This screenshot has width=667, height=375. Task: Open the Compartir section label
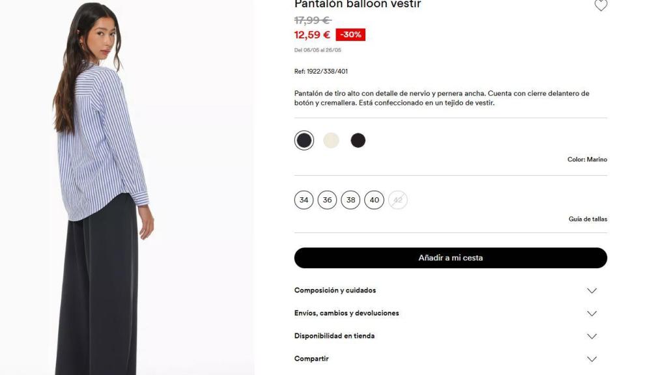[x=311, y=359]
